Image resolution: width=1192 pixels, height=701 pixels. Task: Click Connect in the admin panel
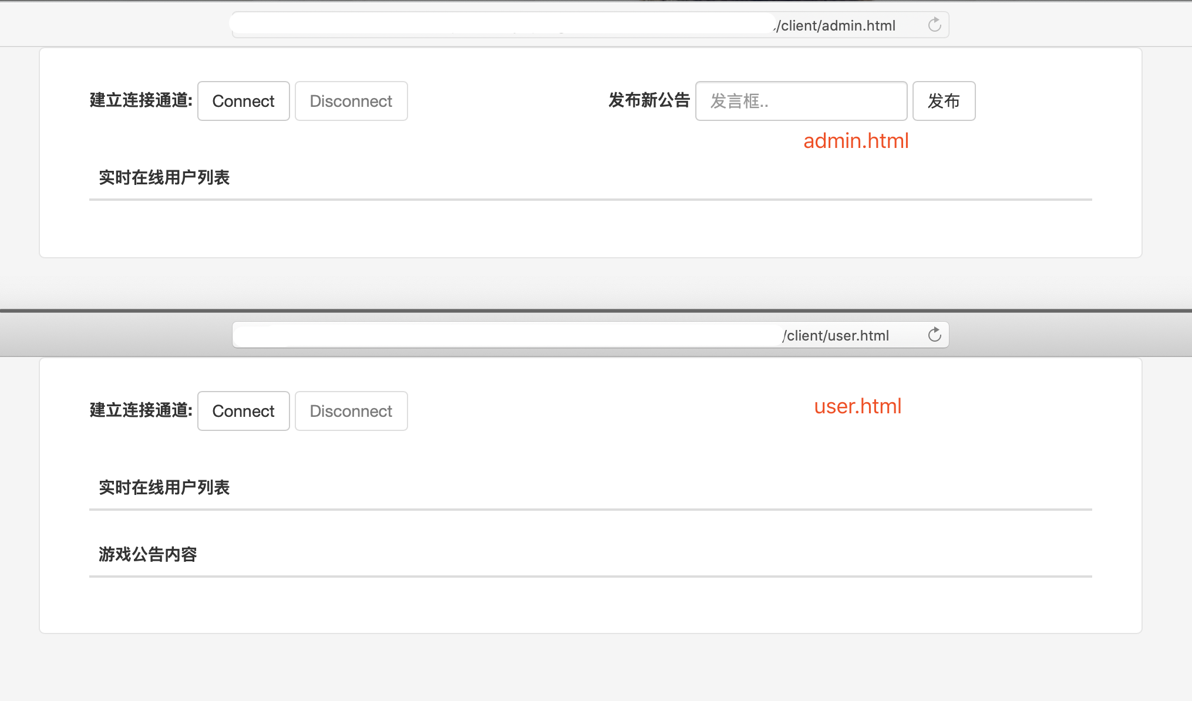[243, 101]
